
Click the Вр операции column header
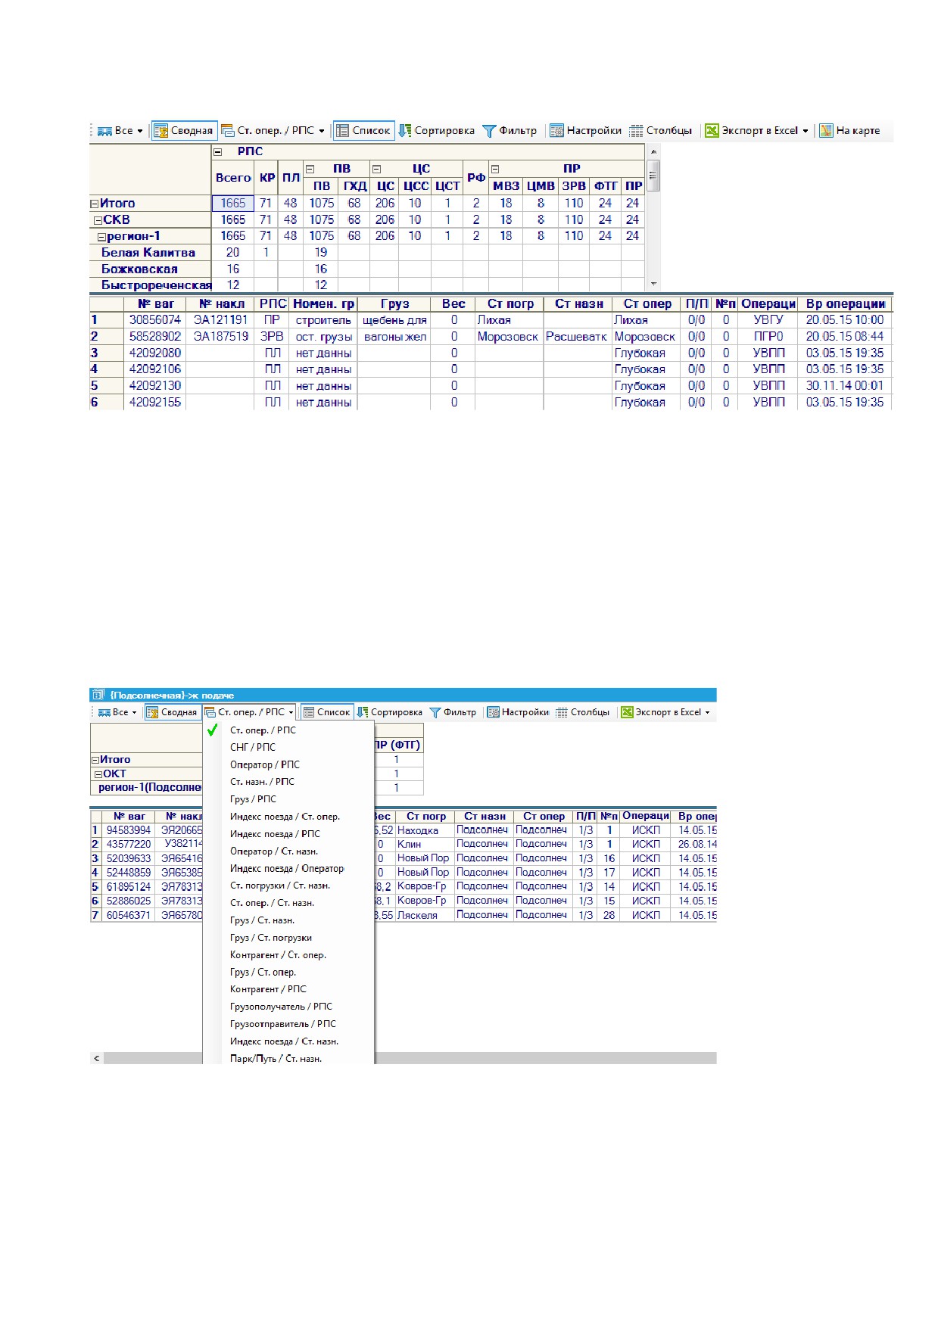[845, 304]
